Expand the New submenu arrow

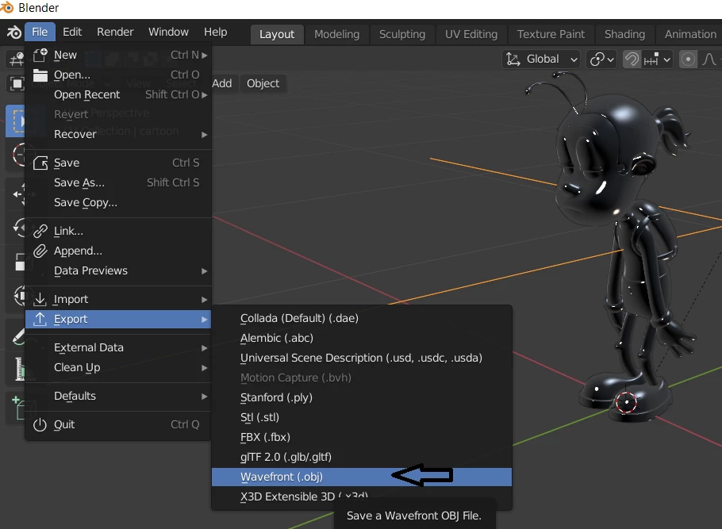coord(205,56)
